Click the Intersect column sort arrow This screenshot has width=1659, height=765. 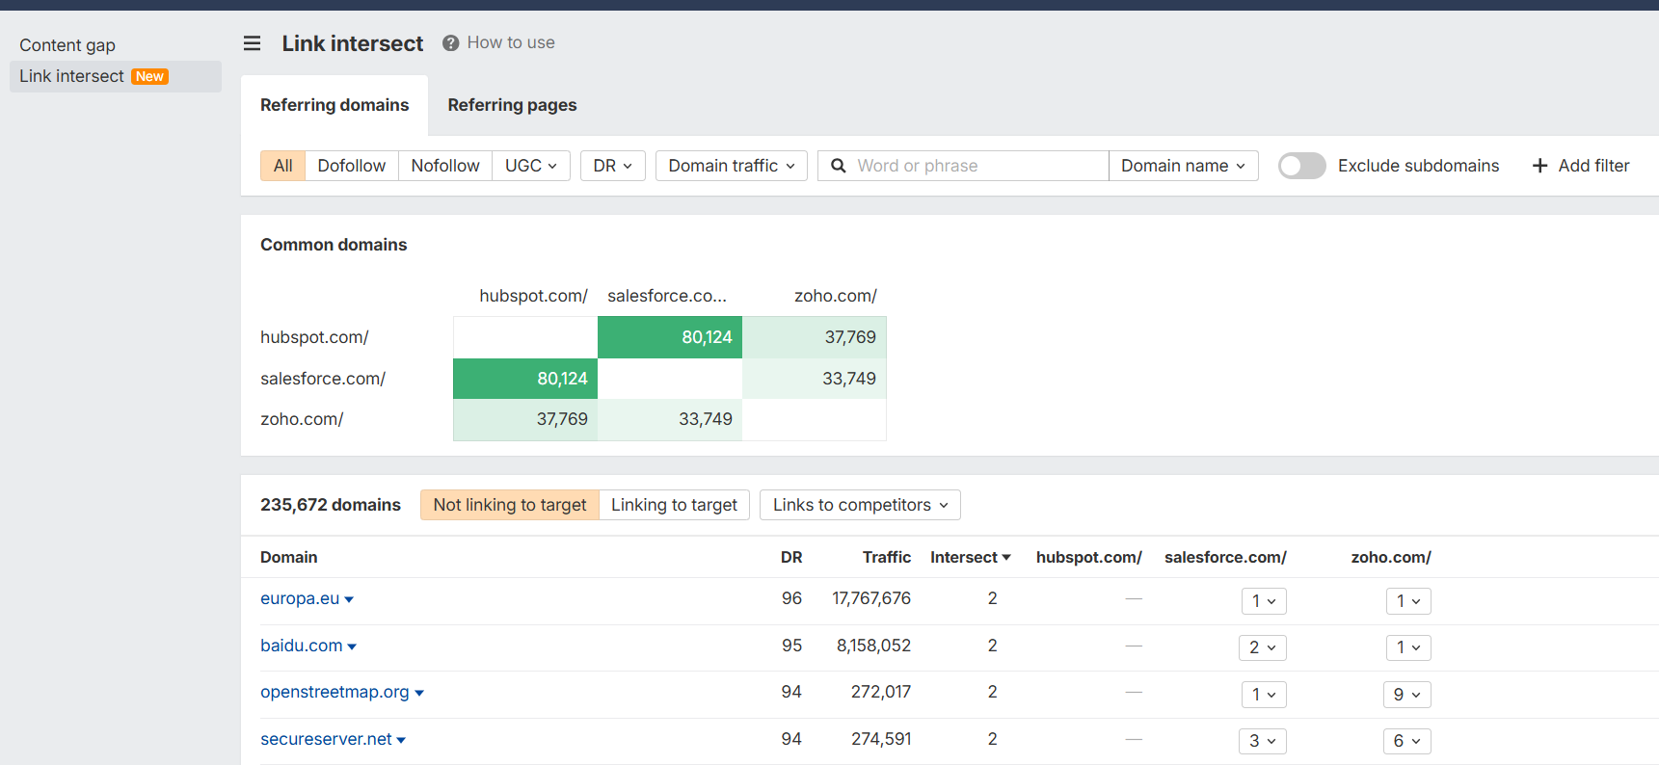[1006, 558]
